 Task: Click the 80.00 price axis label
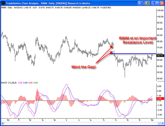[x=160, y=41]
